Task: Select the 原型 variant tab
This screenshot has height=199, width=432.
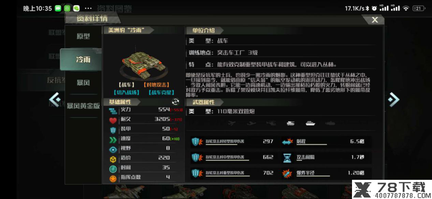Action: [x=83, y=37]
